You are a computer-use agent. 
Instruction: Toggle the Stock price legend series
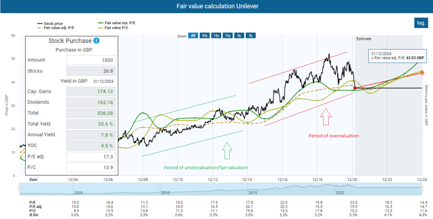click(49, 23)
